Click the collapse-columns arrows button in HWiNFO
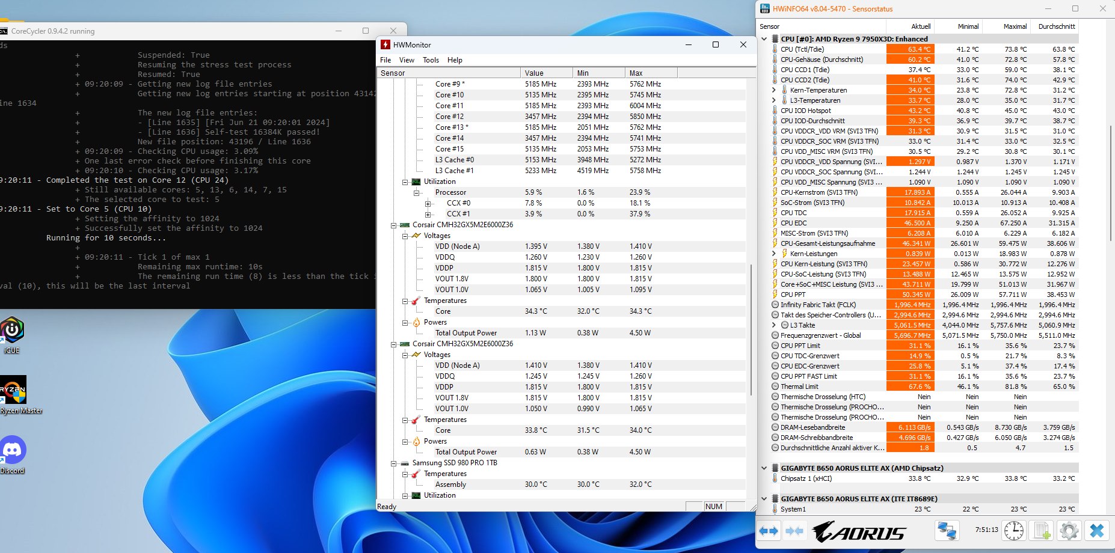Image resolution: width=1115 pixels, height=553 pixels. 794,531
